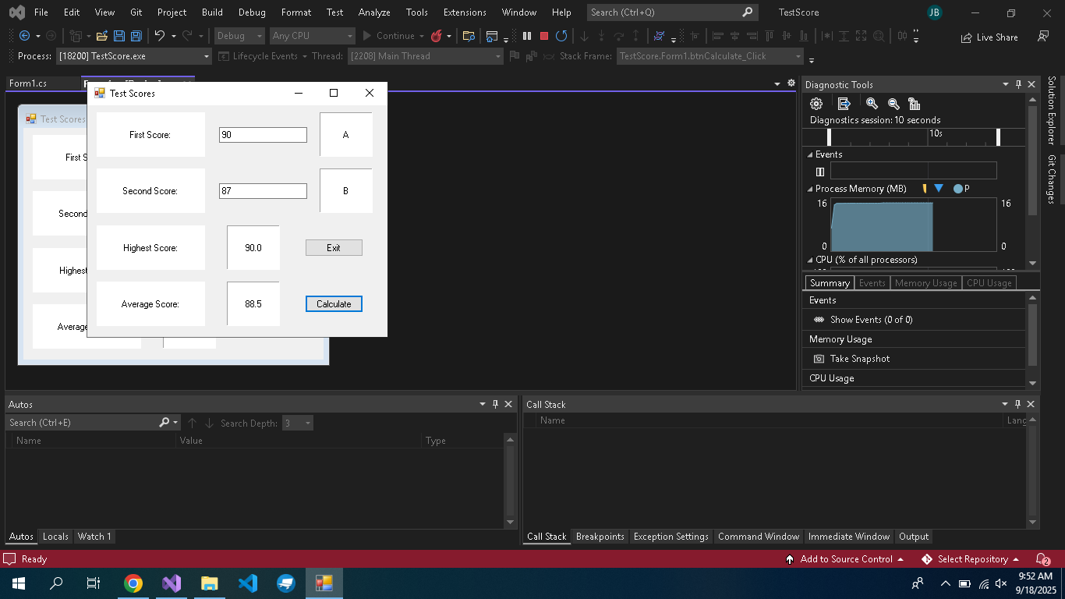The width and height of the screenshot is (1065, 599).
Task: Open the Debug menu
Action: pos(251,12)
